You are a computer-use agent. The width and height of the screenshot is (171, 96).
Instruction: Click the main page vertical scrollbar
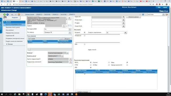coord(169,54)
